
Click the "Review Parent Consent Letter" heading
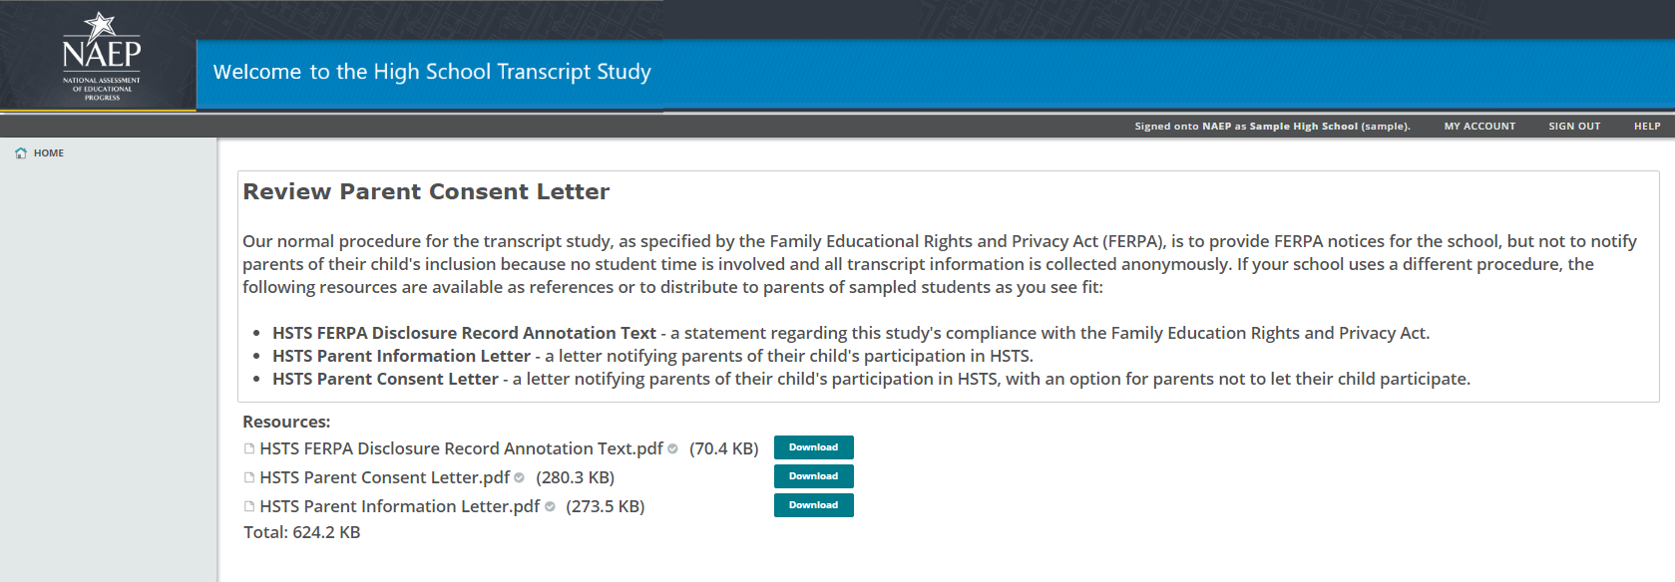point(426,191)
